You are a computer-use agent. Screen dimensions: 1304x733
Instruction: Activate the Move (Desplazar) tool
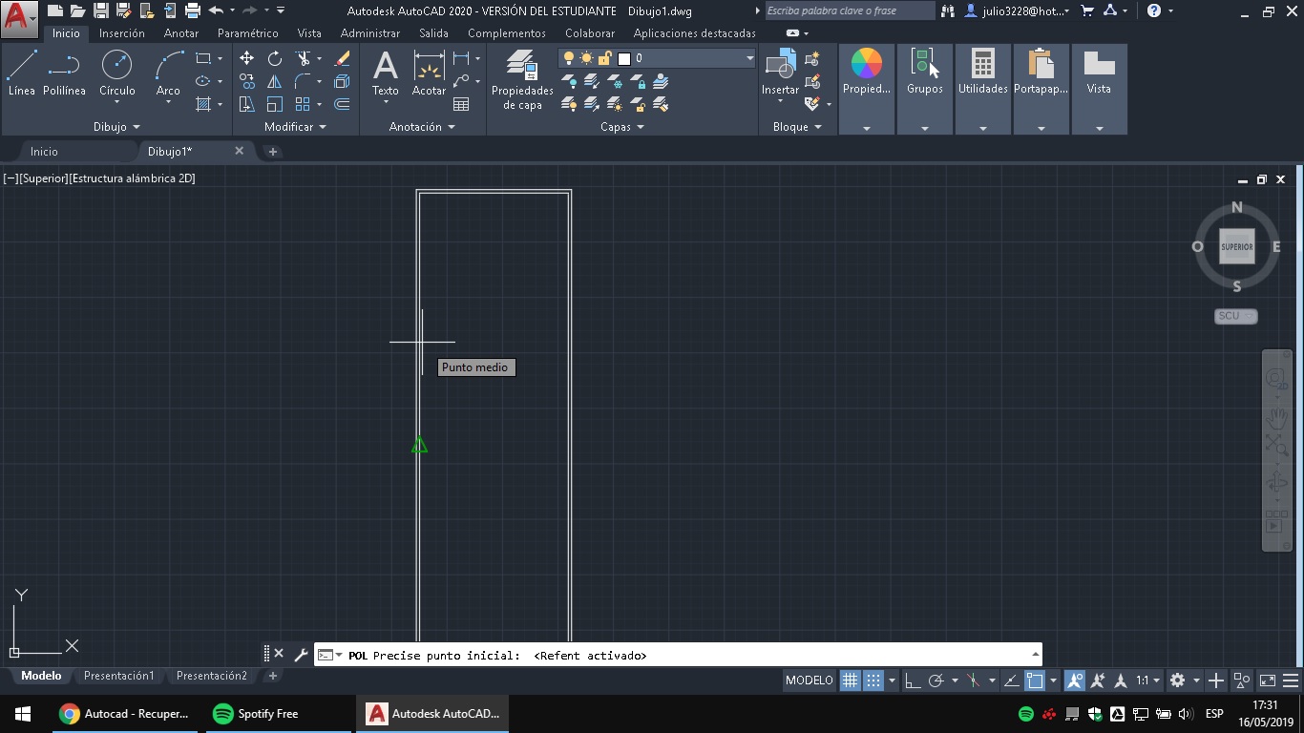[x=246, y=58]
